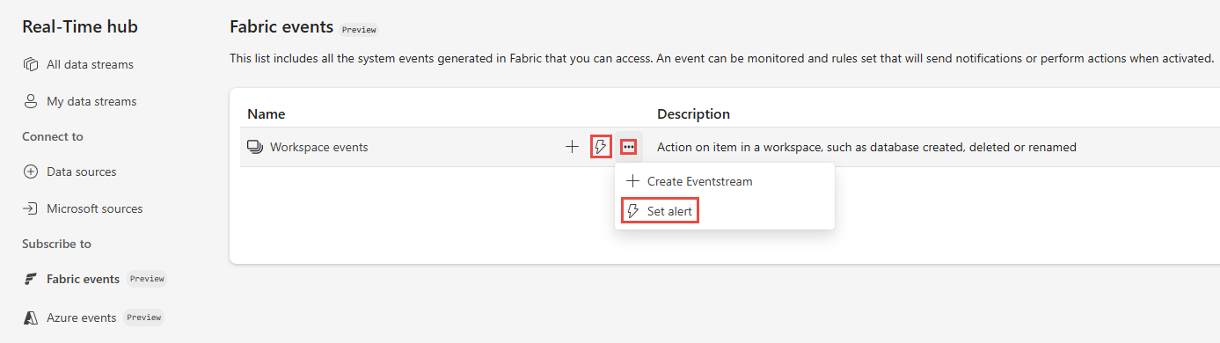Go to the My data streams page
The height and width of the screenshot is (343, 1220).
[x=91, y=101]
